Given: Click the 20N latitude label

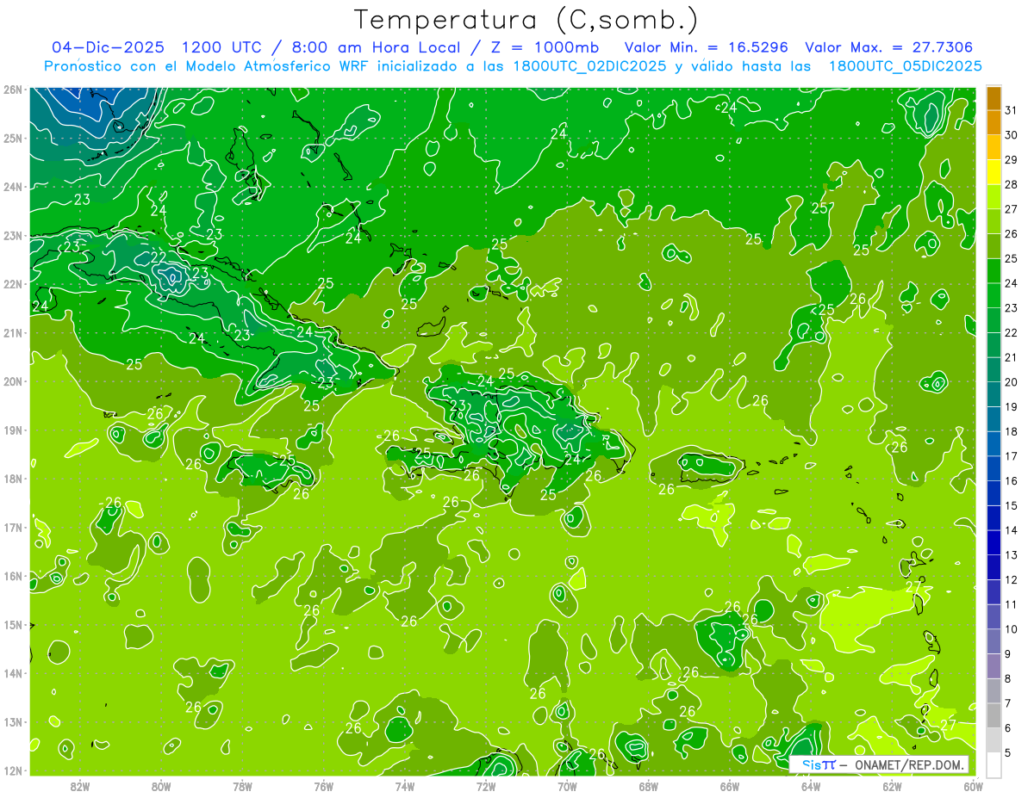Looking at the screenshot, I should coord(12,381).
